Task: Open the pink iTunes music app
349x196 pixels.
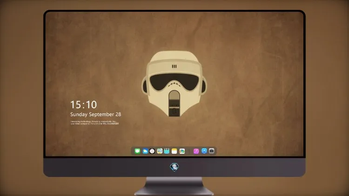Action: pos(196,151)
